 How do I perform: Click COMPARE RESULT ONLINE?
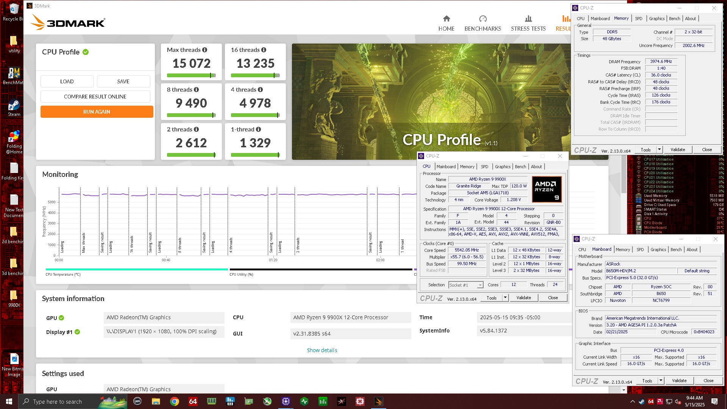[x=95, y=97]
